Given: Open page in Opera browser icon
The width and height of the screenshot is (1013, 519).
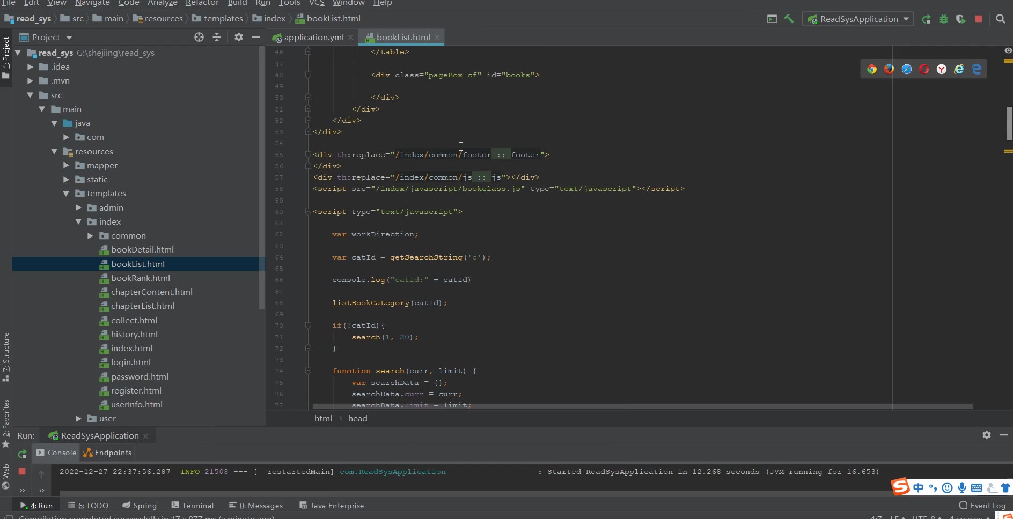Looking at the screenshot, I should [x=924, y=69].
